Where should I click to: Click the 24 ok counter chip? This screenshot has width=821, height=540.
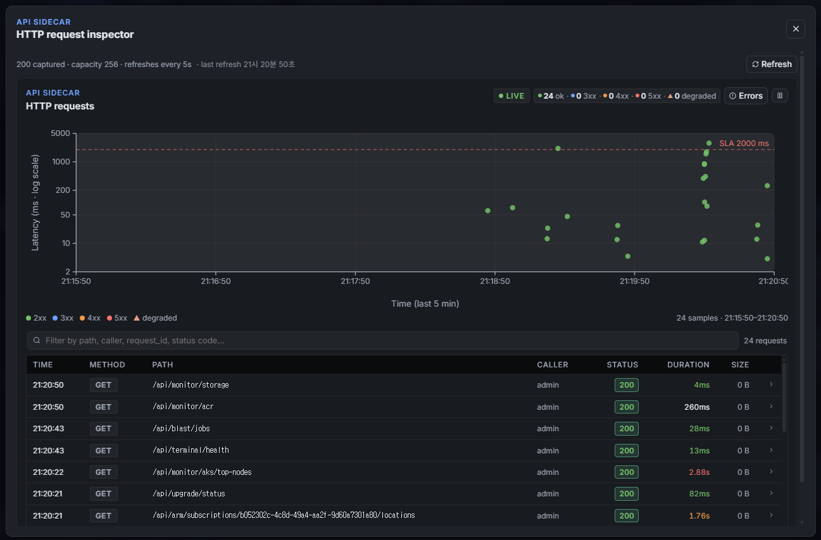pos(551,96)
